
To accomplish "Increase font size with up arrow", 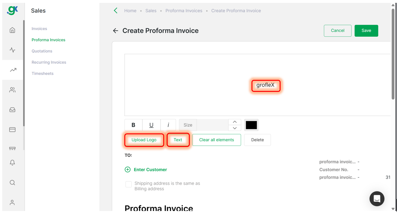I will [235, 122].
